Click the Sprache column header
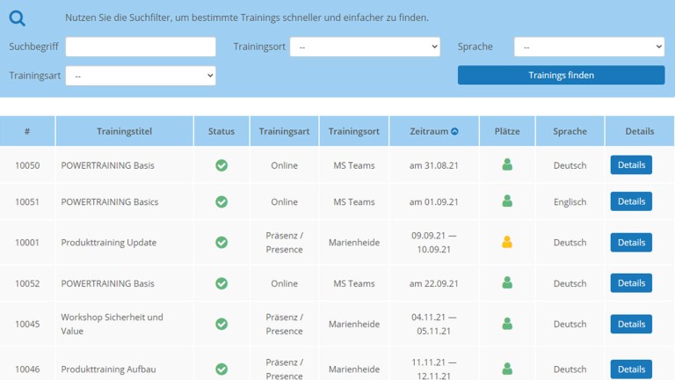Image resolution: width=675 pixels, height=380 pixels. coord(570,132)
